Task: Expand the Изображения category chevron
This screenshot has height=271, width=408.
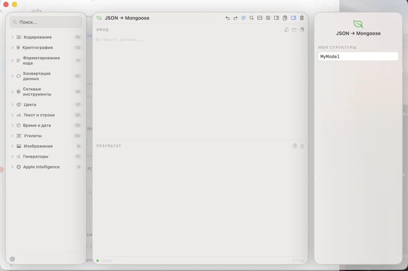Action: click(12, 146)
